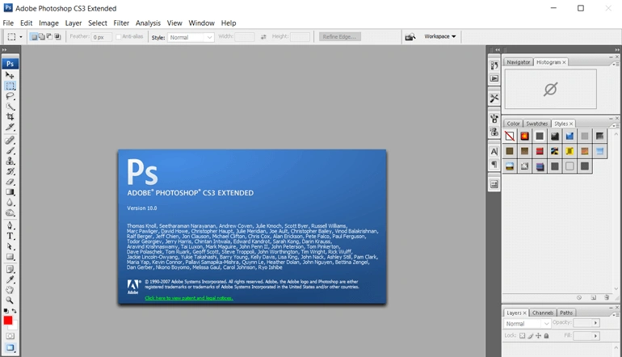Expand the toolbox with double arrows
622x357 pixels.
coord(4,50)
